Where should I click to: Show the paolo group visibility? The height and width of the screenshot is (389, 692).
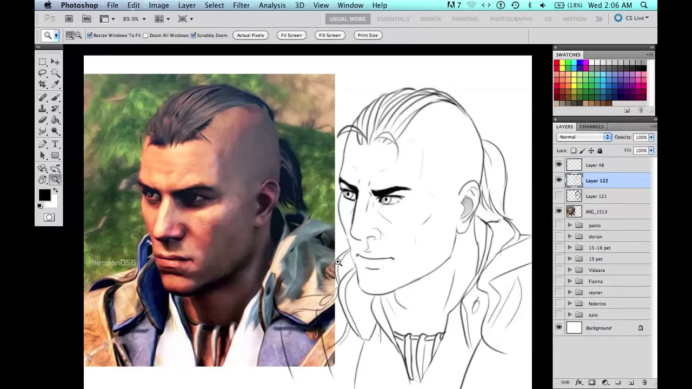pyautogui.click(x=559, y=225)
